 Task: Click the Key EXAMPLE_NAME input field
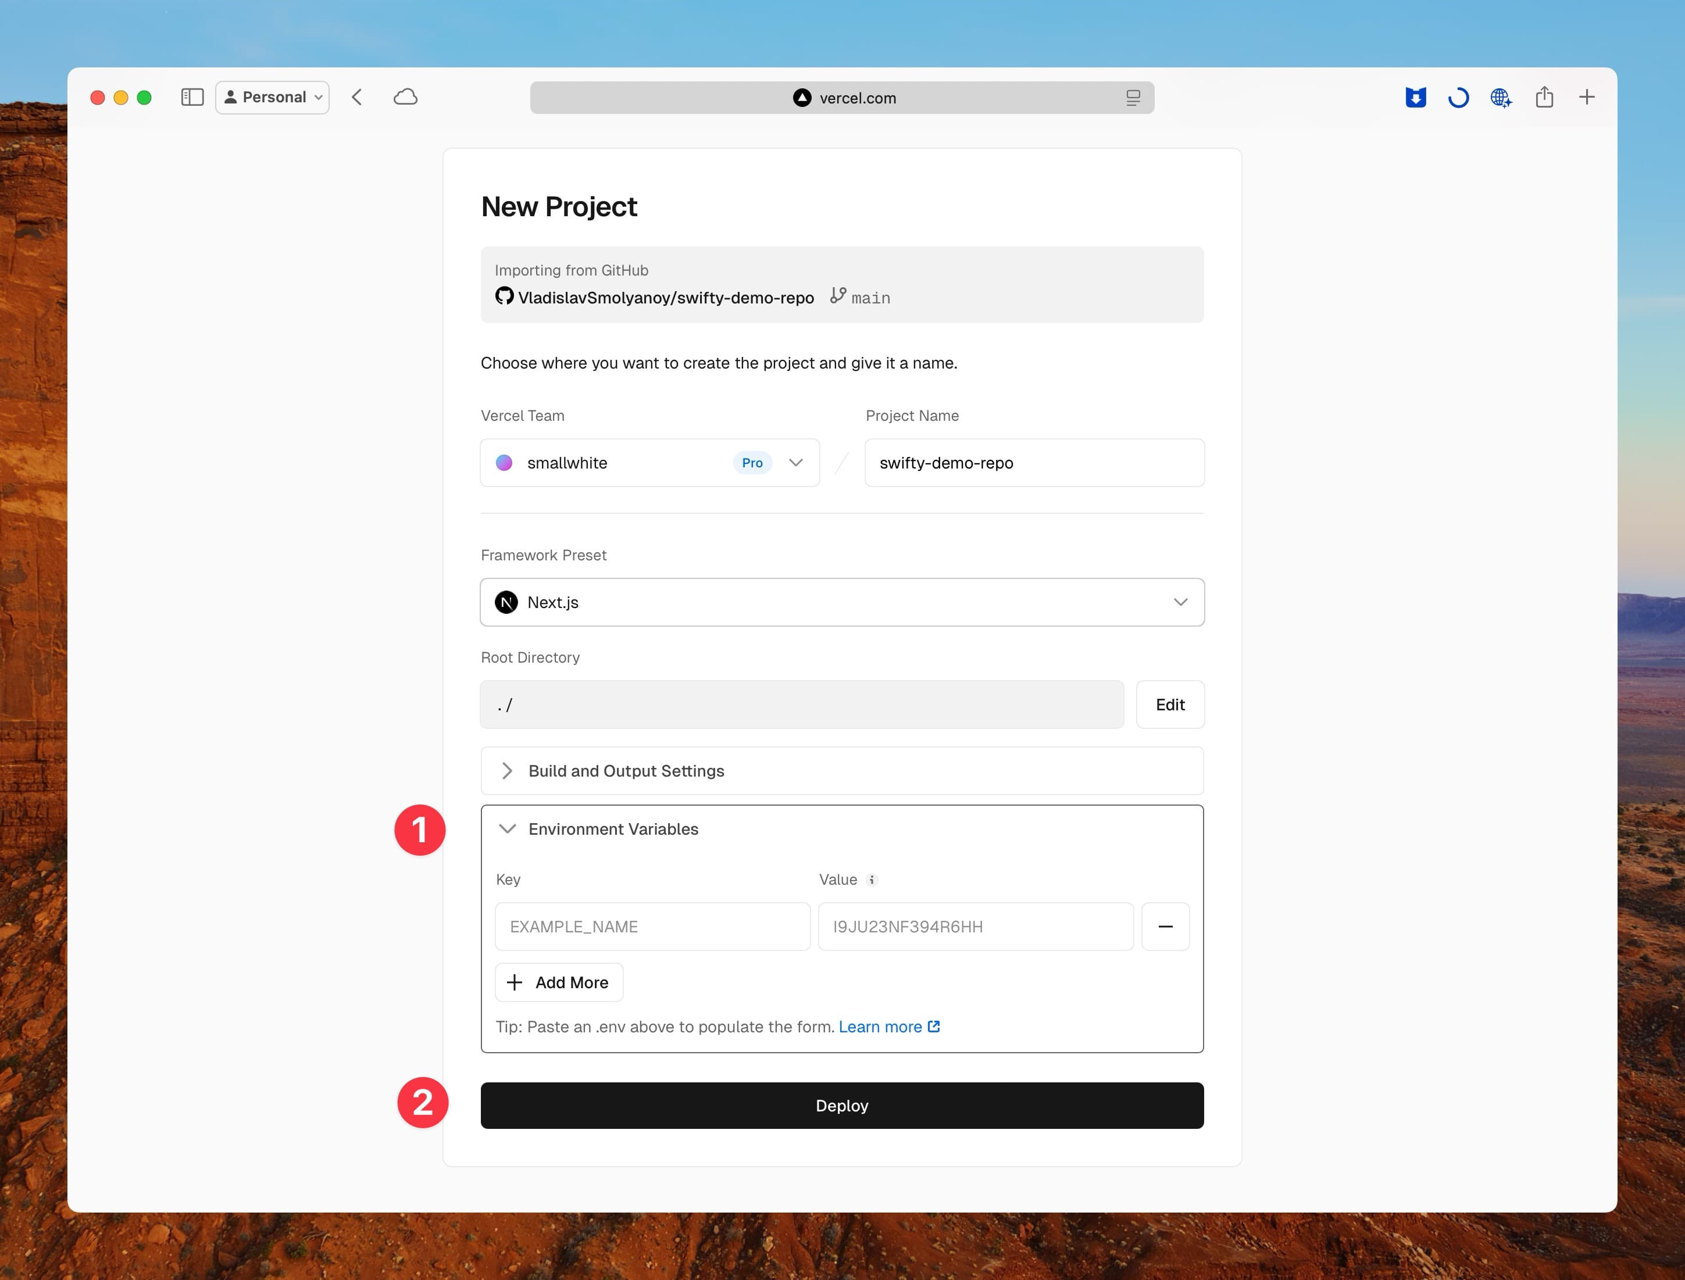[x=652, y=927]
